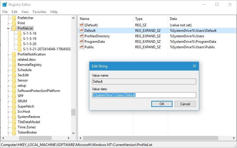Click the string icon beside ProgramData

[x=82, y=41]
